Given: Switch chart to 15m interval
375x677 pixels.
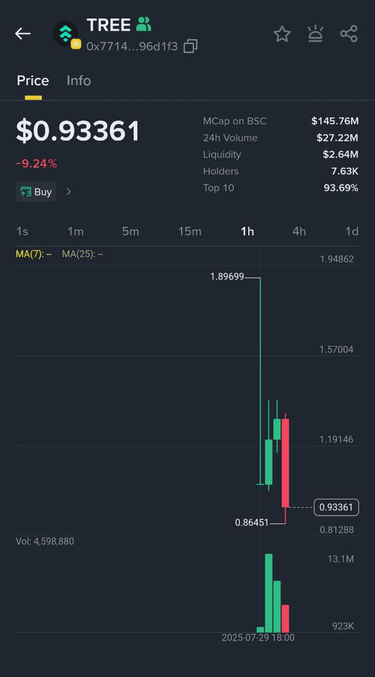Looking at the screenshot, I should [x=190, y=231].
